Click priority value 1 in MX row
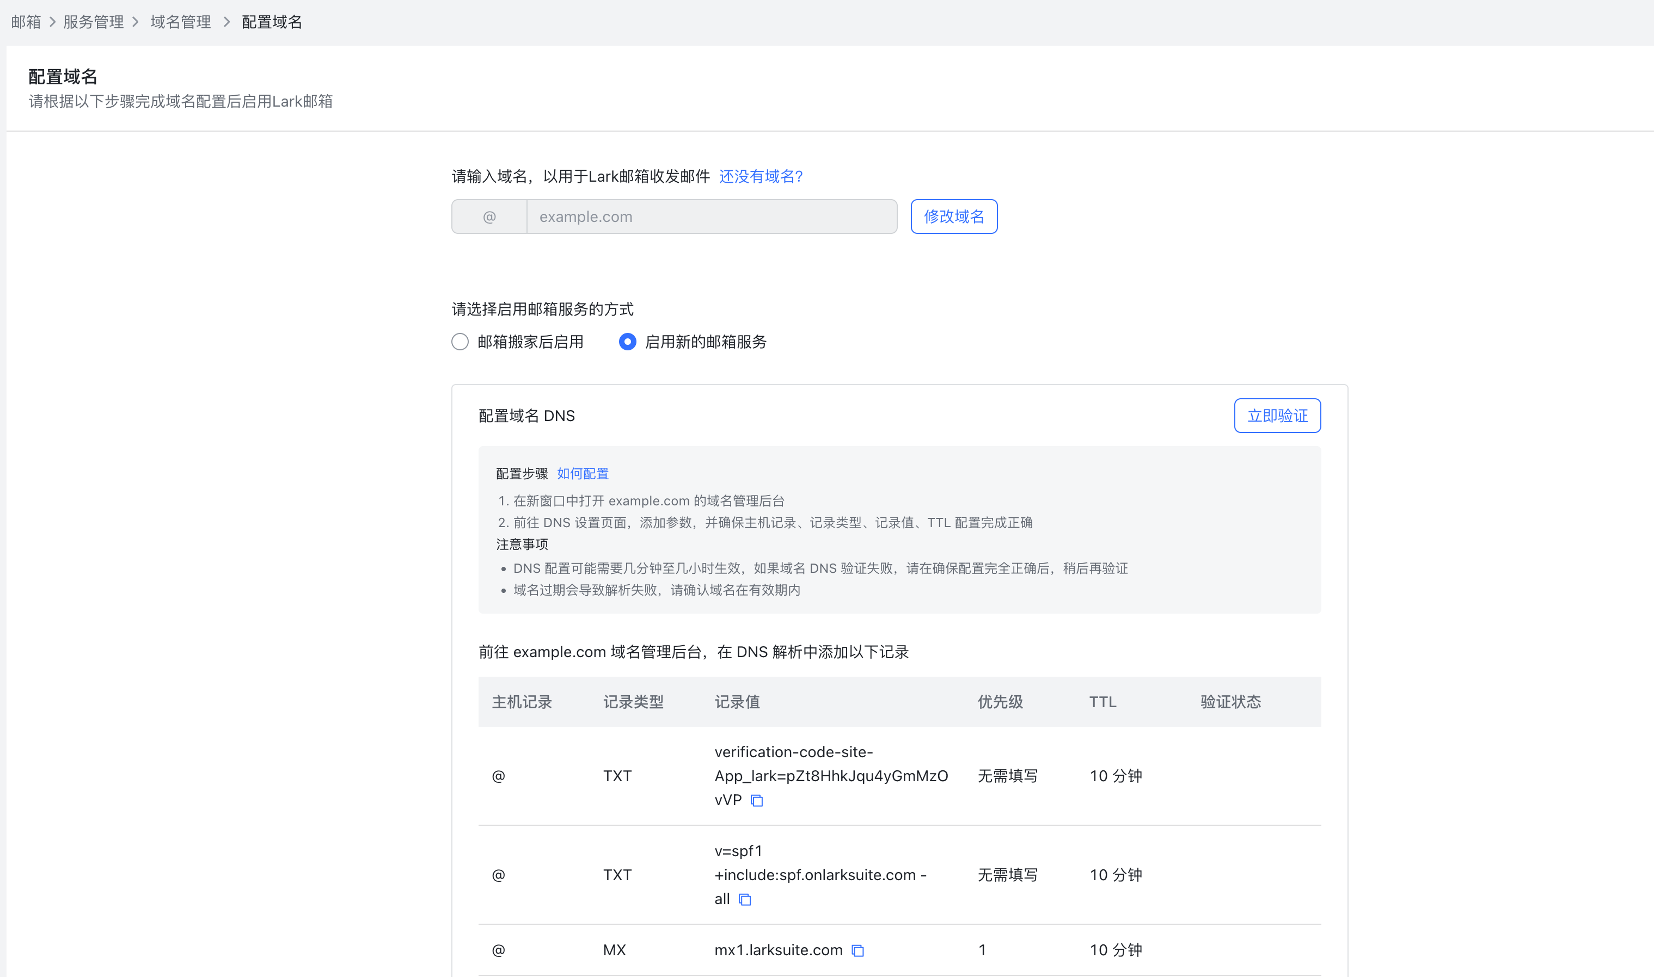This screenshot has height=977, width=1654. point(982,950)
